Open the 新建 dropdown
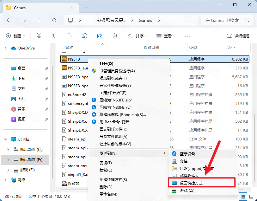 click(x=15, y=36)
